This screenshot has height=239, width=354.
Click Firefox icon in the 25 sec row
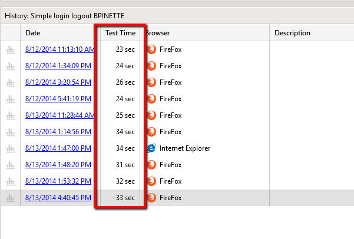[x=151, y=115]
